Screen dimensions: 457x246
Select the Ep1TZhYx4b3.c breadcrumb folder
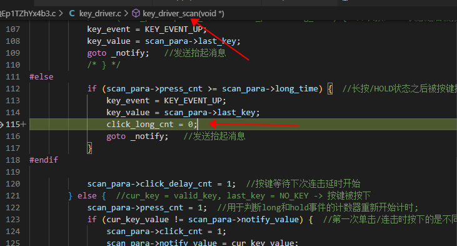[x=28, y=14]
